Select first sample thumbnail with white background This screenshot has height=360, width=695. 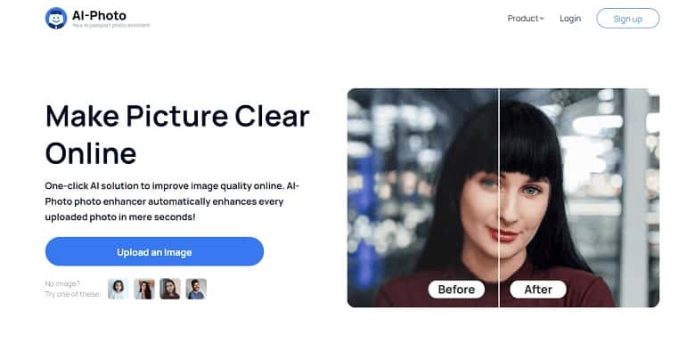click(x=118, y=289)
